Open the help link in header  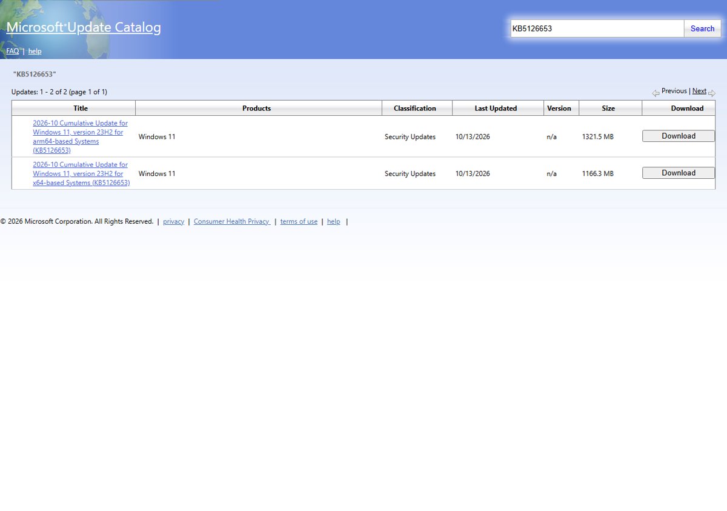pyautogui.click(x=35, y=51)
